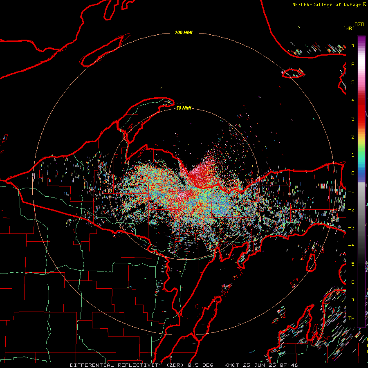Select the 2 value on the scale
This screenshot has width=368, height=368.
353,137
